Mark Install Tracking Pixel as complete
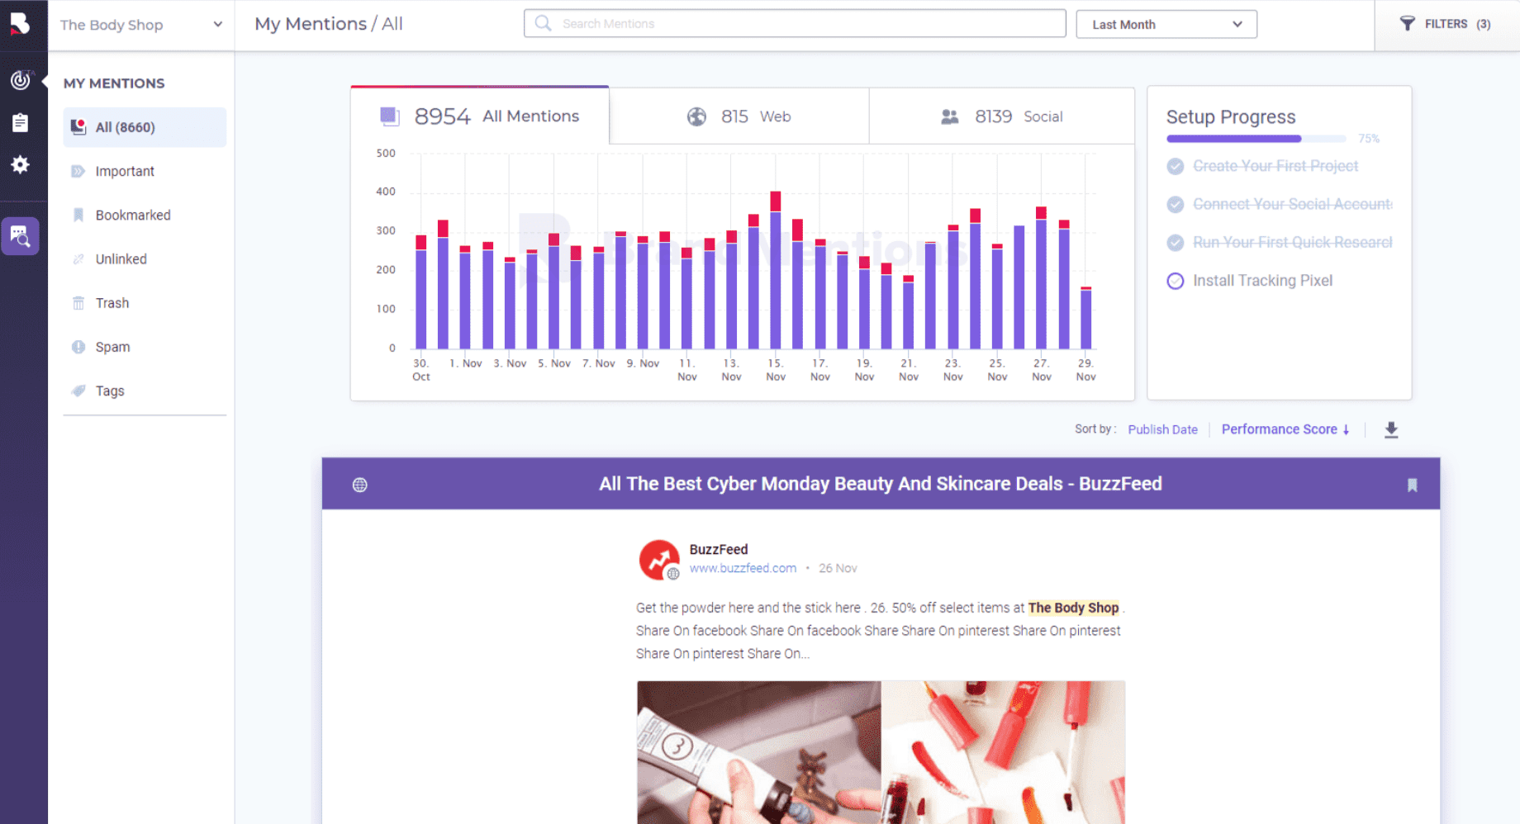This screenshot has width=1520, height=824. pyautogui.click(x=1176, y=281)
